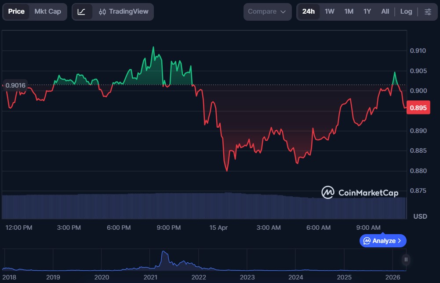Click the current price label 0.895

click(x=418, y=108)
